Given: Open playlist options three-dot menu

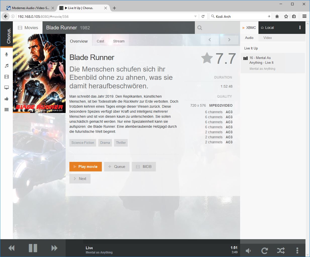Looking at the screenshot, I should click(x=300, y=28).
